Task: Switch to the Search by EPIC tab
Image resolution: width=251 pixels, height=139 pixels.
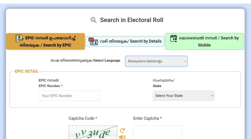Action: (45, 42)
